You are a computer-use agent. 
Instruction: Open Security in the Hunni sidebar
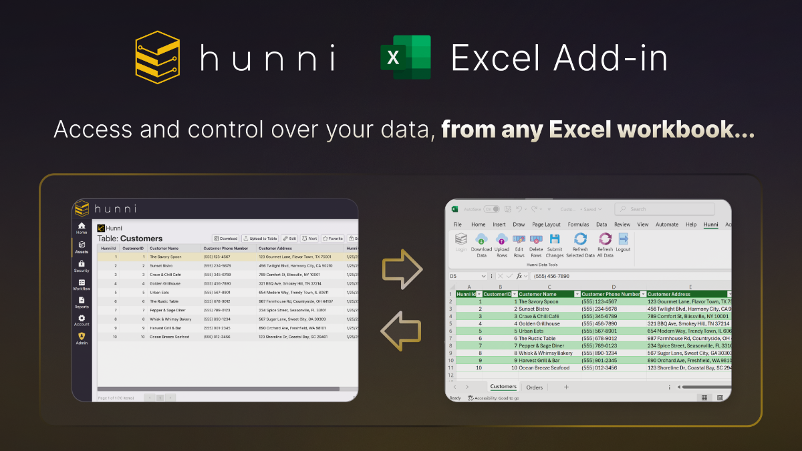pos(82,266)
